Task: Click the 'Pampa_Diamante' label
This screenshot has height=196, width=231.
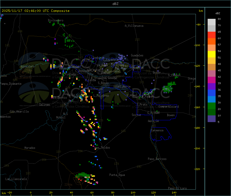Action: tap(11, 84)
